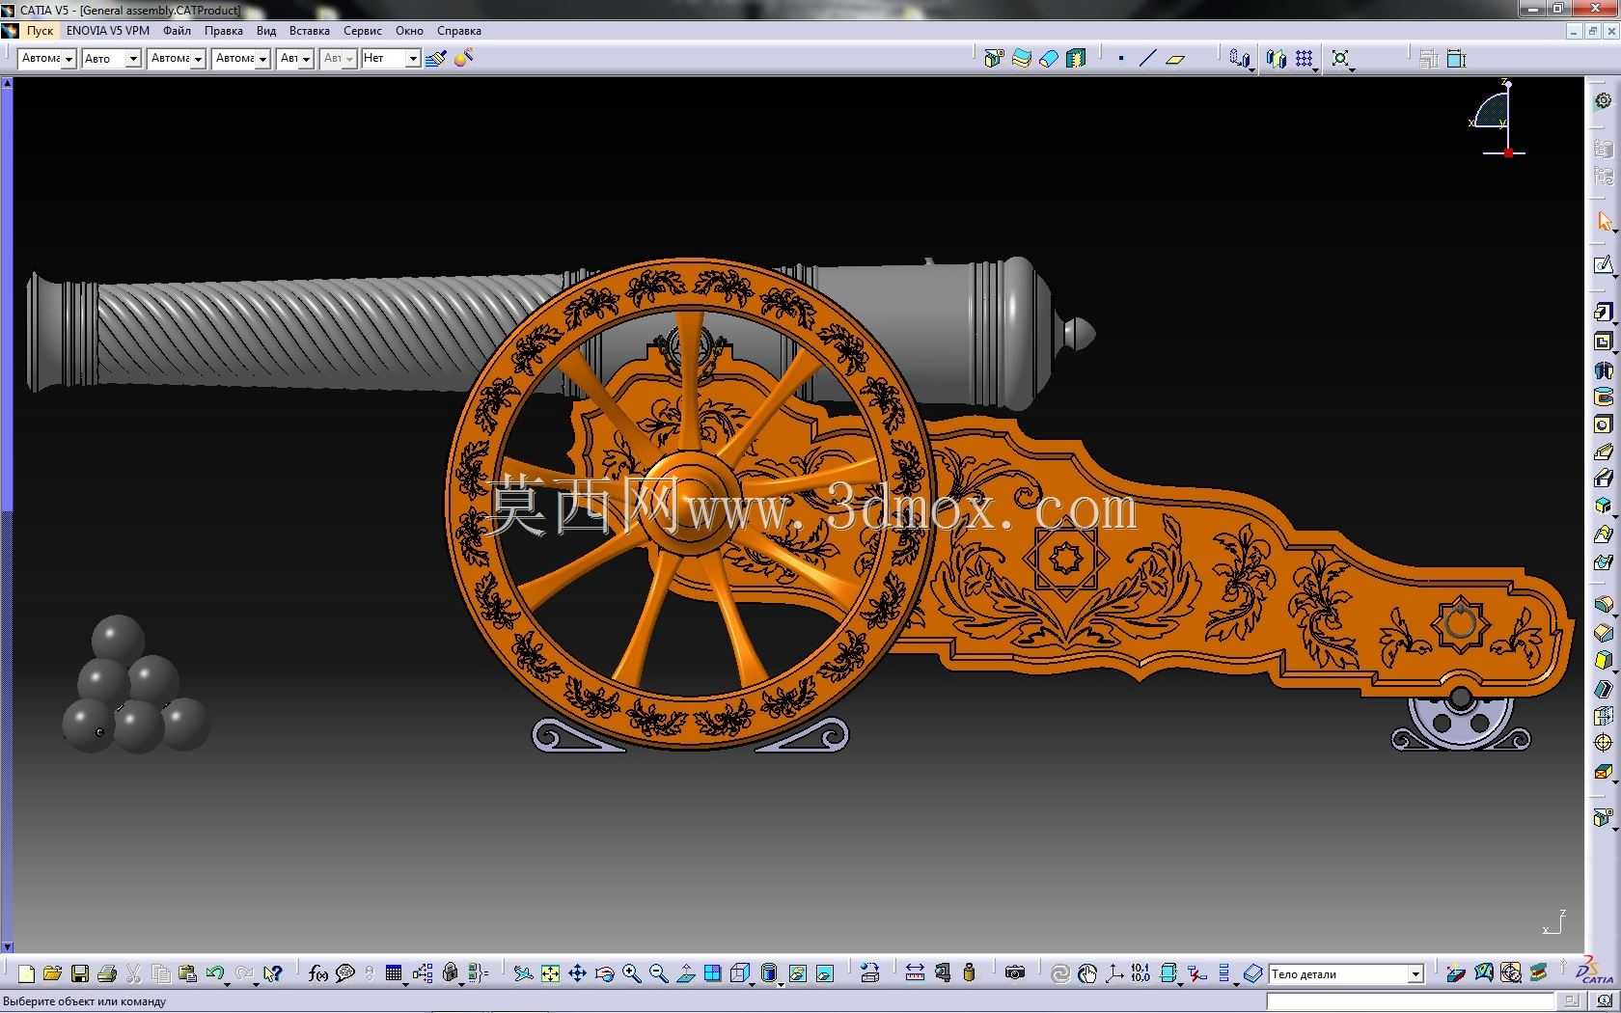Fit all in view

point(550,973)
